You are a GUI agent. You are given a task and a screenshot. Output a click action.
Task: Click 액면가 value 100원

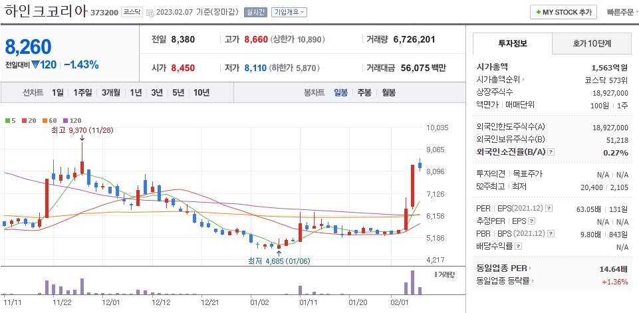600,106
